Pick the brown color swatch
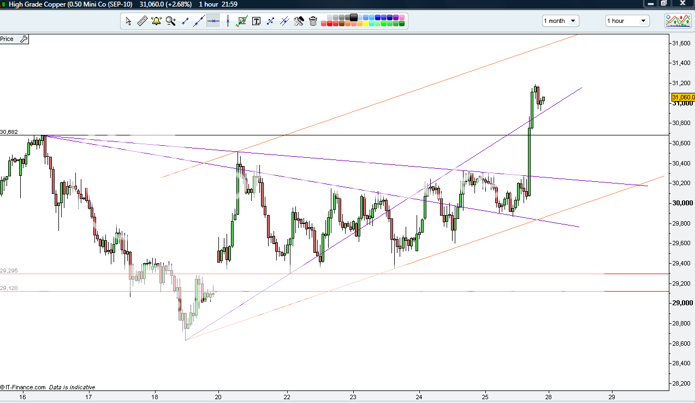 pos(342,23)
